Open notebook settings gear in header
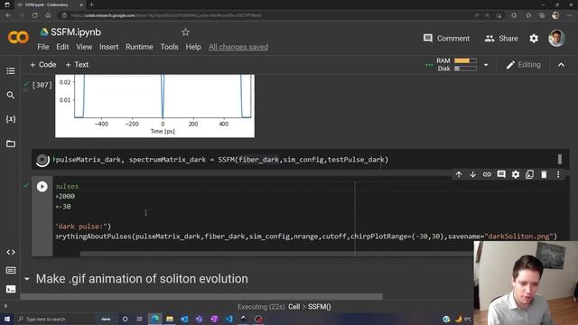The width and height of the screenshot is (578, 325). pos(534,38)
